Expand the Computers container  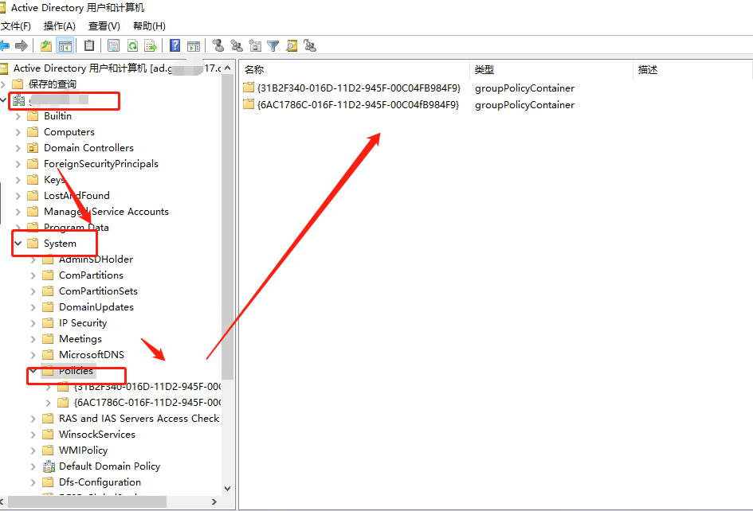[18, 132]
